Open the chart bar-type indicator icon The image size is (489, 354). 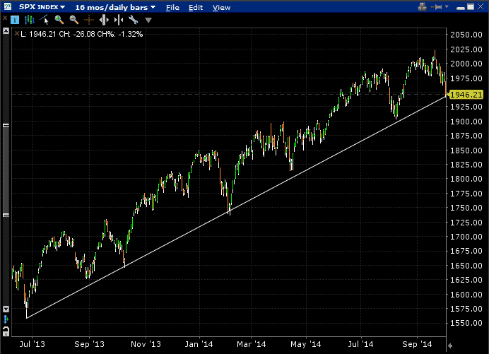tap(29, 20)
